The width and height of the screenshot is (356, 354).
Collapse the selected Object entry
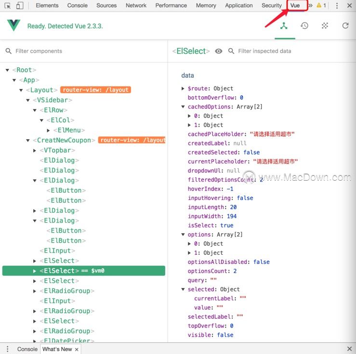183,289
